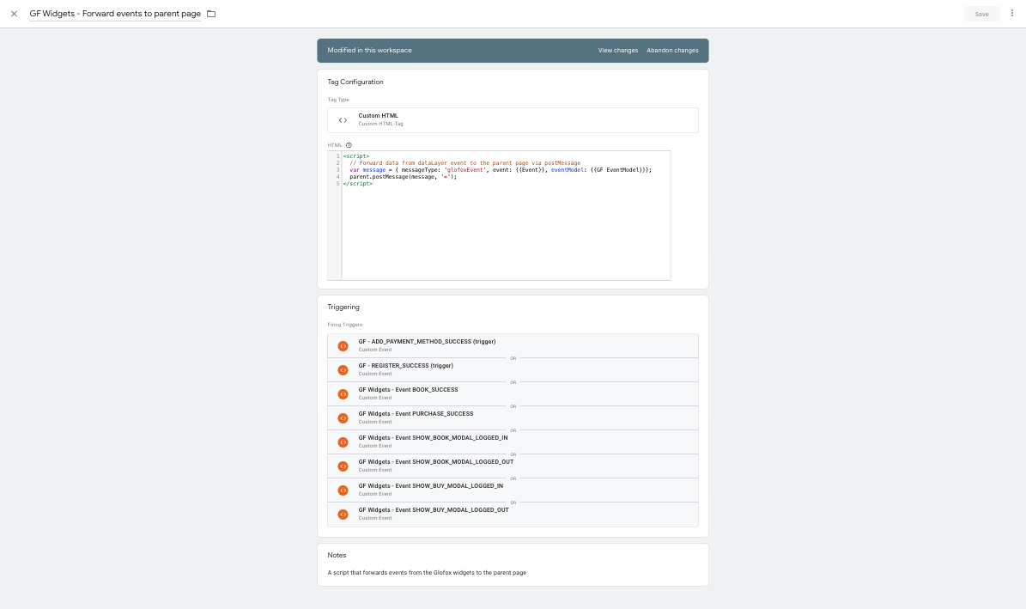Click the PURCHASE_SUCCESS trigger orange icon

point(343,418)
